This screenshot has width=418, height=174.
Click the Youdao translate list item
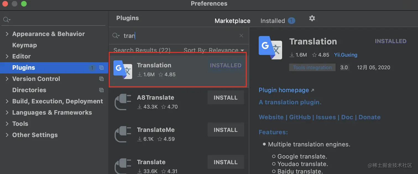click(x=303, y=164)
